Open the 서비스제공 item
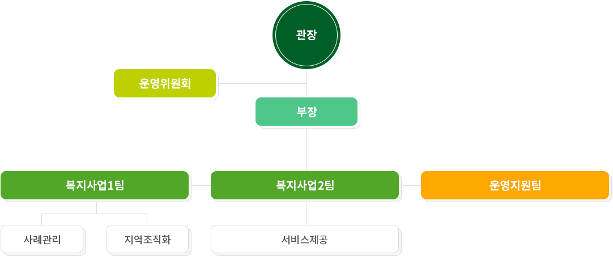 (305, 239)
